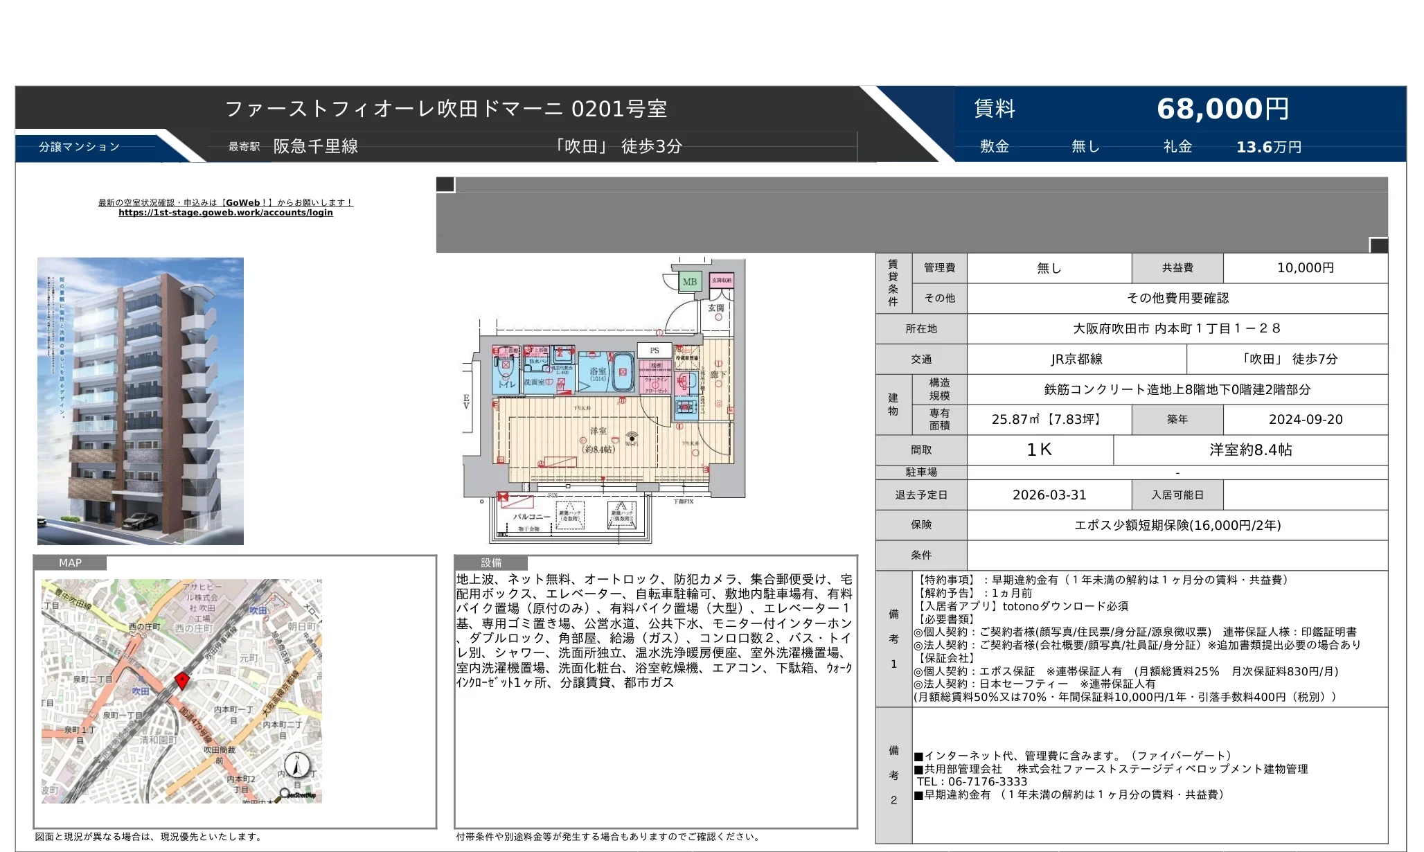1424x852 pixels.
Task: Click the building exterior photo
Action: (x=141, y=401)
